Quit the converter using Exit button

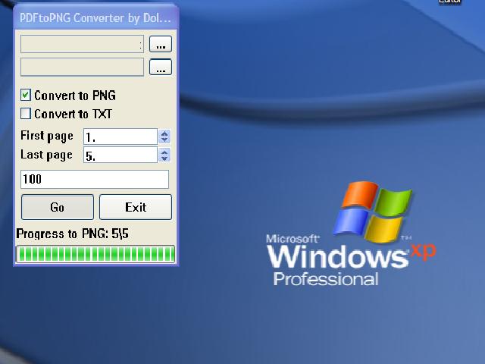pyautogui.click(x=136, y=207)
